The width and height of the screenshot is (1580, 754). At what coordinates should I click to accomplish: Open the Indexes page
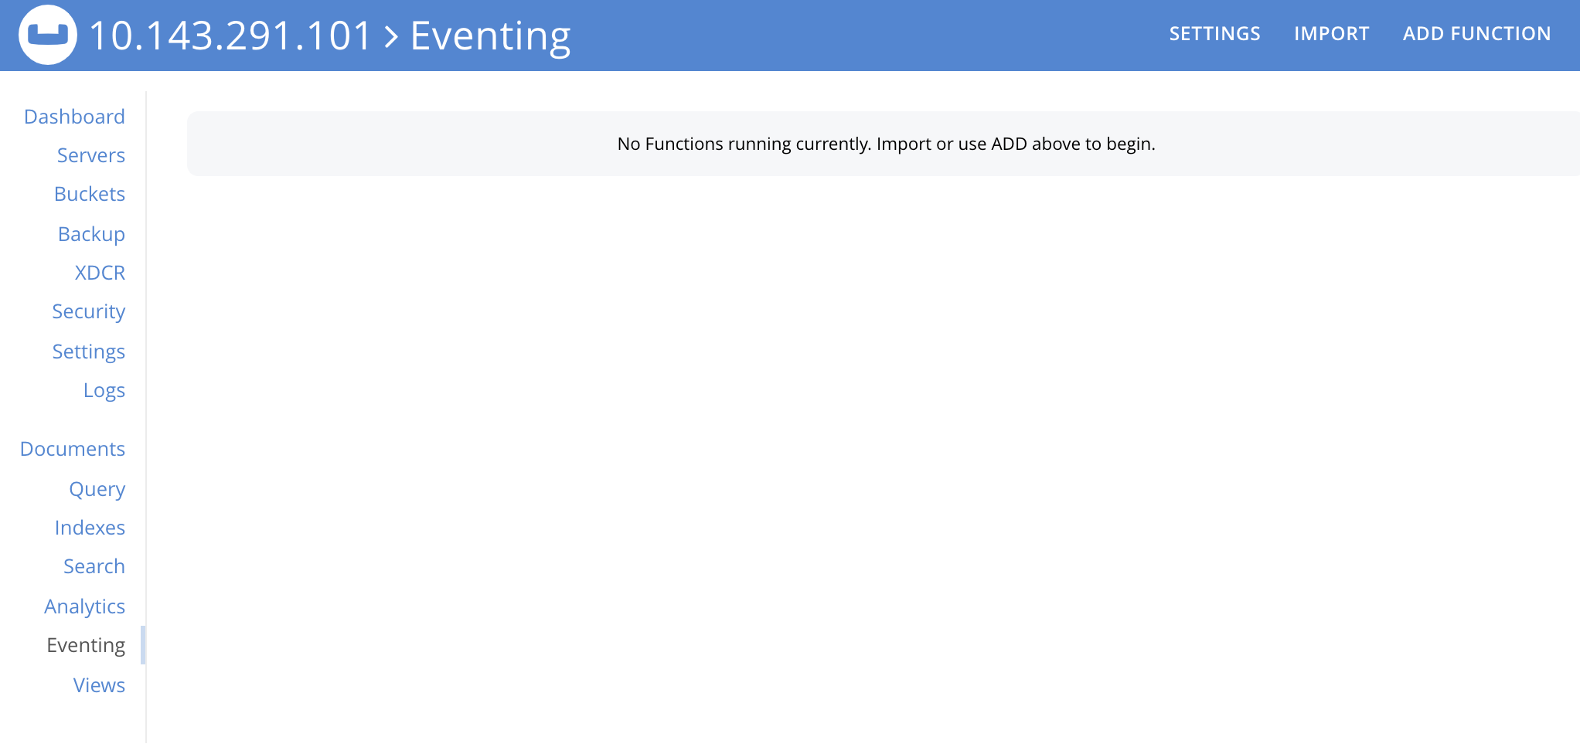(90, 528)
